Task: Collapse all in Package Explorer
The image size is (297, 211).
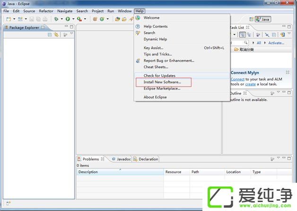Action: tap(50, 34)
